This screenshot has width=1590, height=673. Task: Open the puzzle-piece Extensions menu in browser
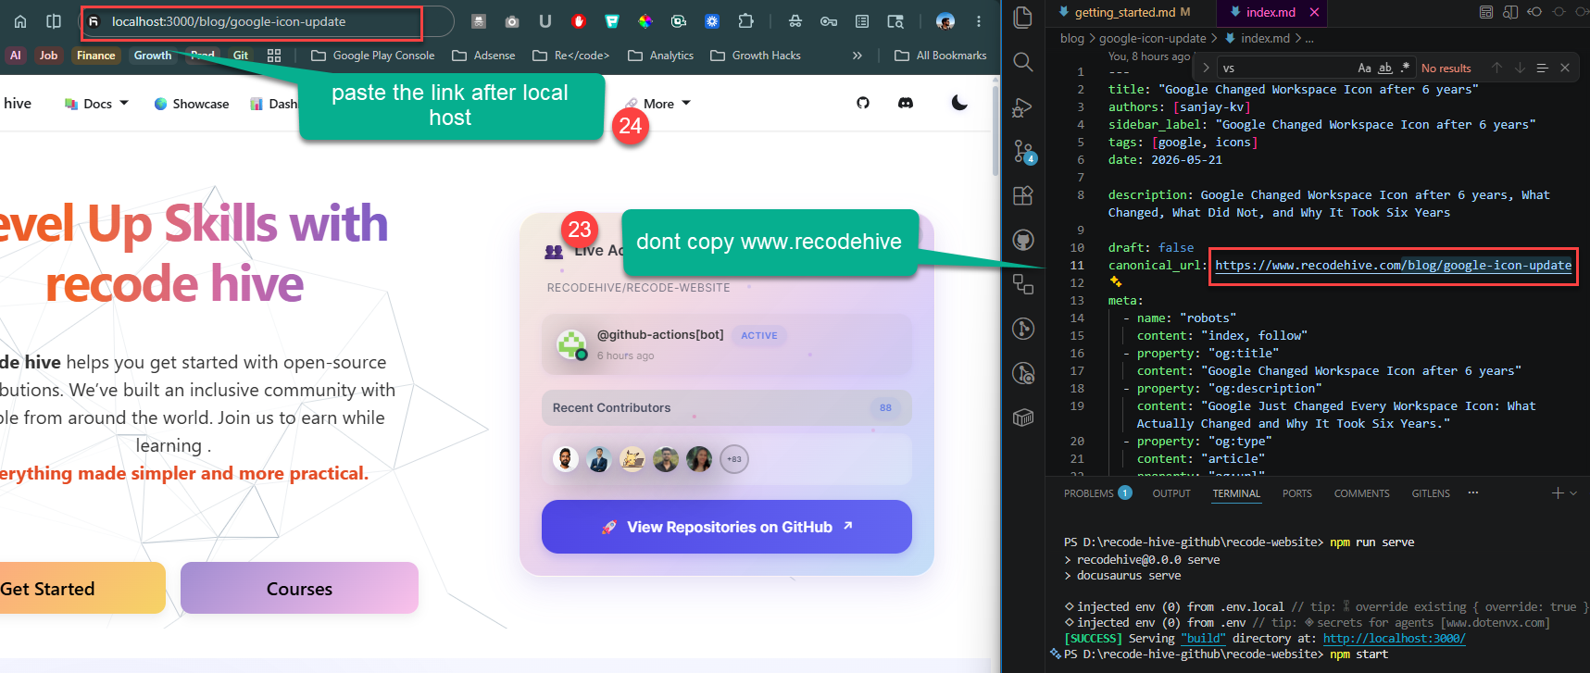point(745,21)
